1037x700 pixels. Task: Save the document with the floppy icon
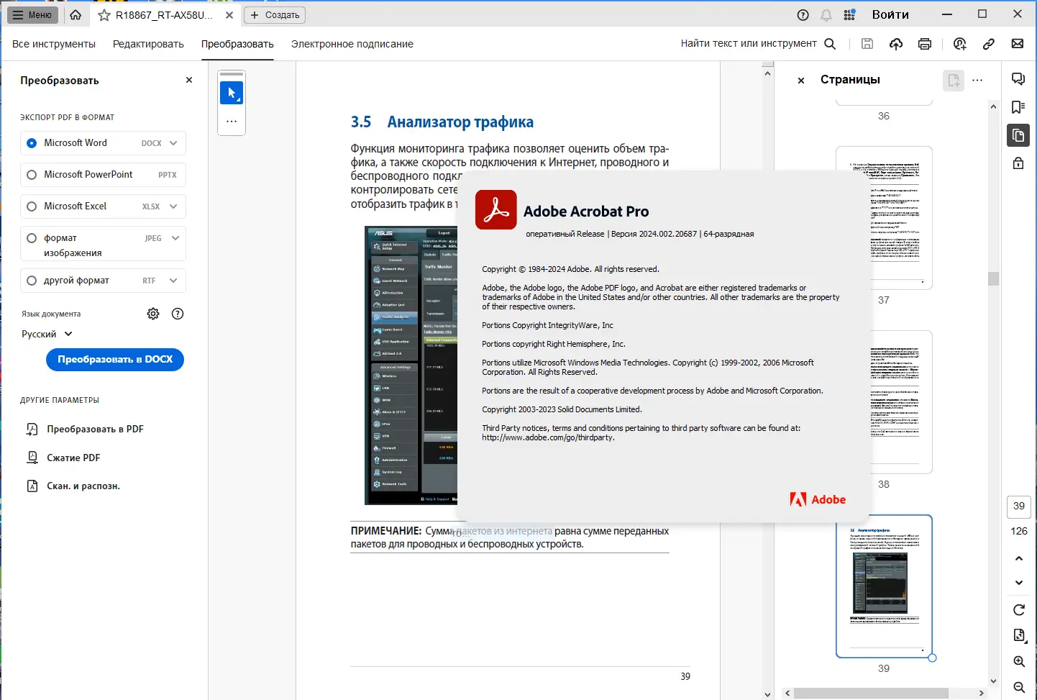(867, 44)
